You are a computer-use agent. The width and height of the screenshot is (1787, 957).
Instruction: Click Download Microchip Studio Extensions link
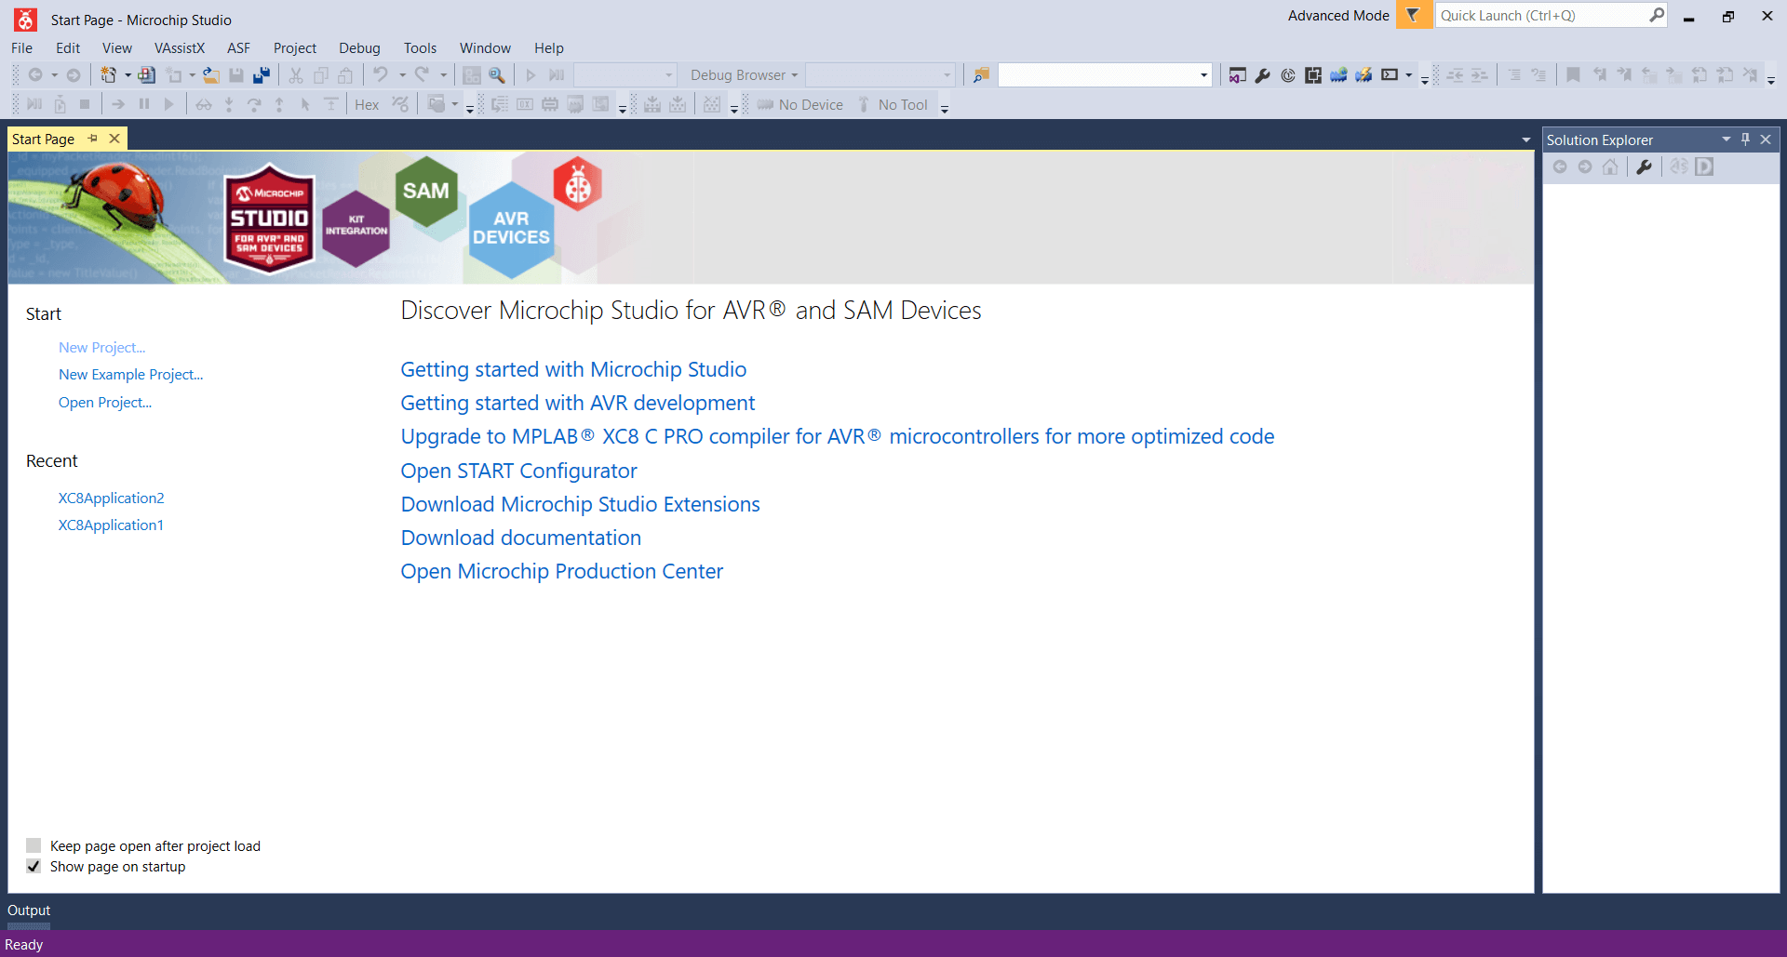(x=580, y=505)
